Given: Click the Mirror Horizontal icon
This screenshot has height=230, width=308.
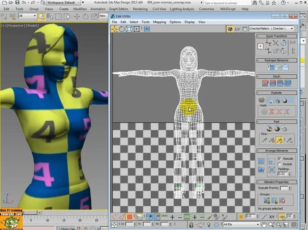Looking at the screenshot, I should click(147, 29).
